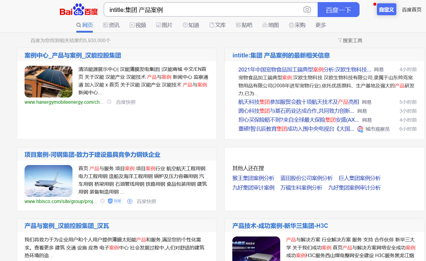The image size is (426, 261).
Task: Click the 自定义 button
Action: [x=386, y=10]
